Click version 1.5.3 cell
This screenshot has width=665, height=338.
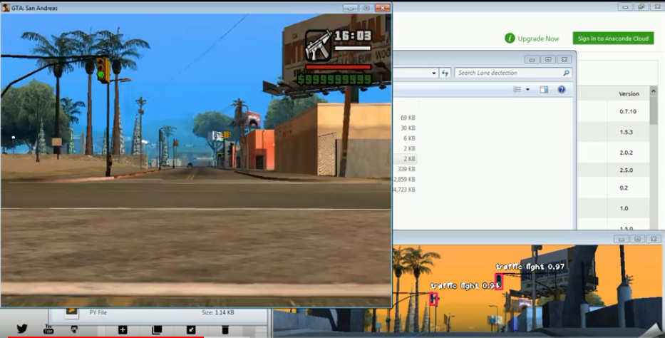[626, 132]
